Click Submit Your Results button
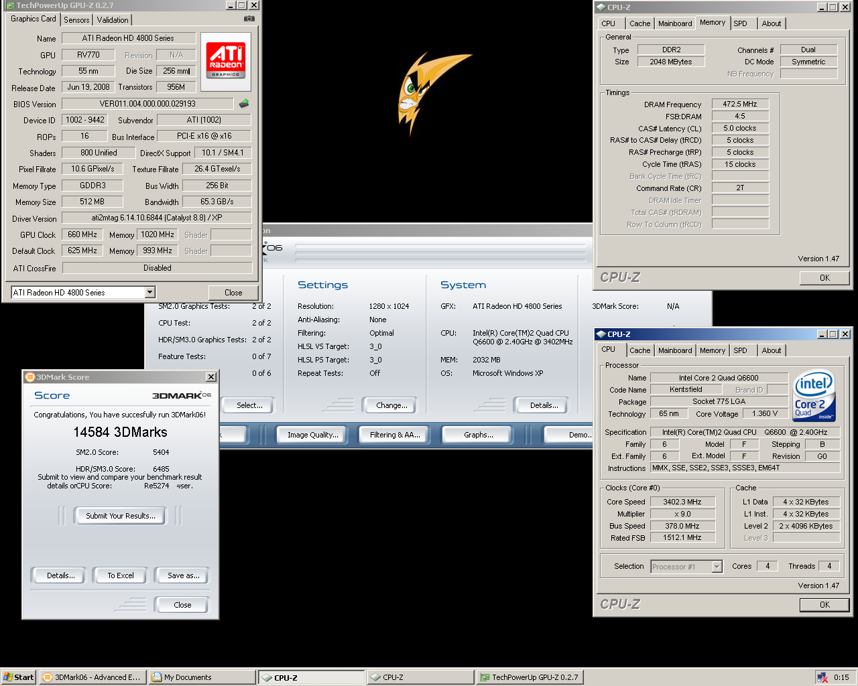858x686 pixels. [x=121, y=516]
